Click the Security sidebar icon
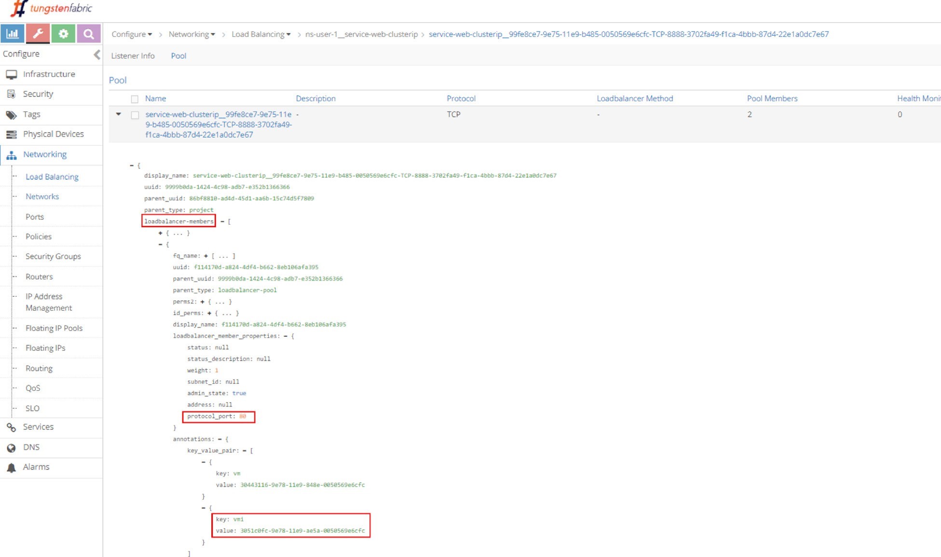The width and height of the screenshot is (941, 557). (x=11, y=94)
